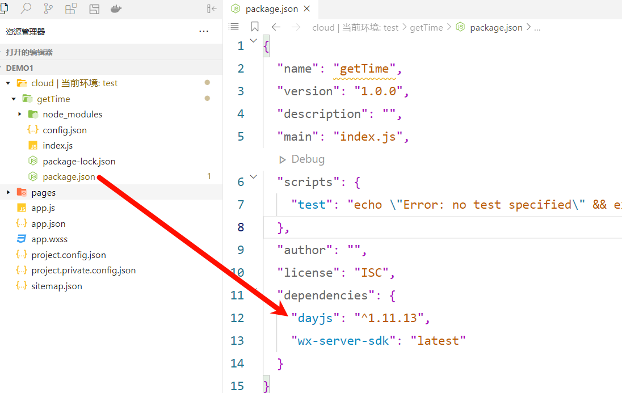This screenshot has height=393, width=622.
Task: Open package-lock.json file
Action: 79,162
